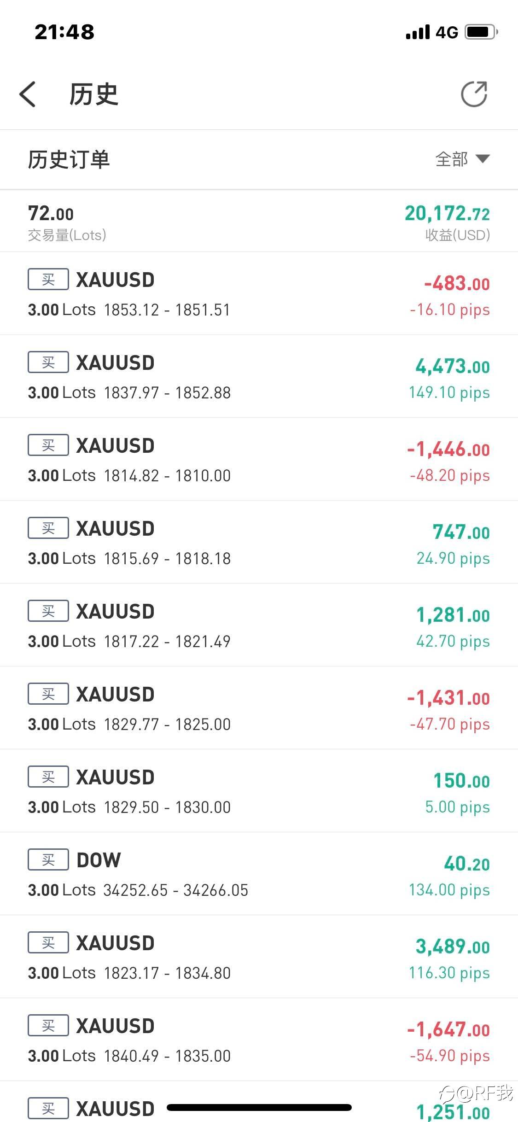The width and height of the screenshot is (518, 1122).
Task: Tap the battery status icon
Action: (x=481, y=32)
